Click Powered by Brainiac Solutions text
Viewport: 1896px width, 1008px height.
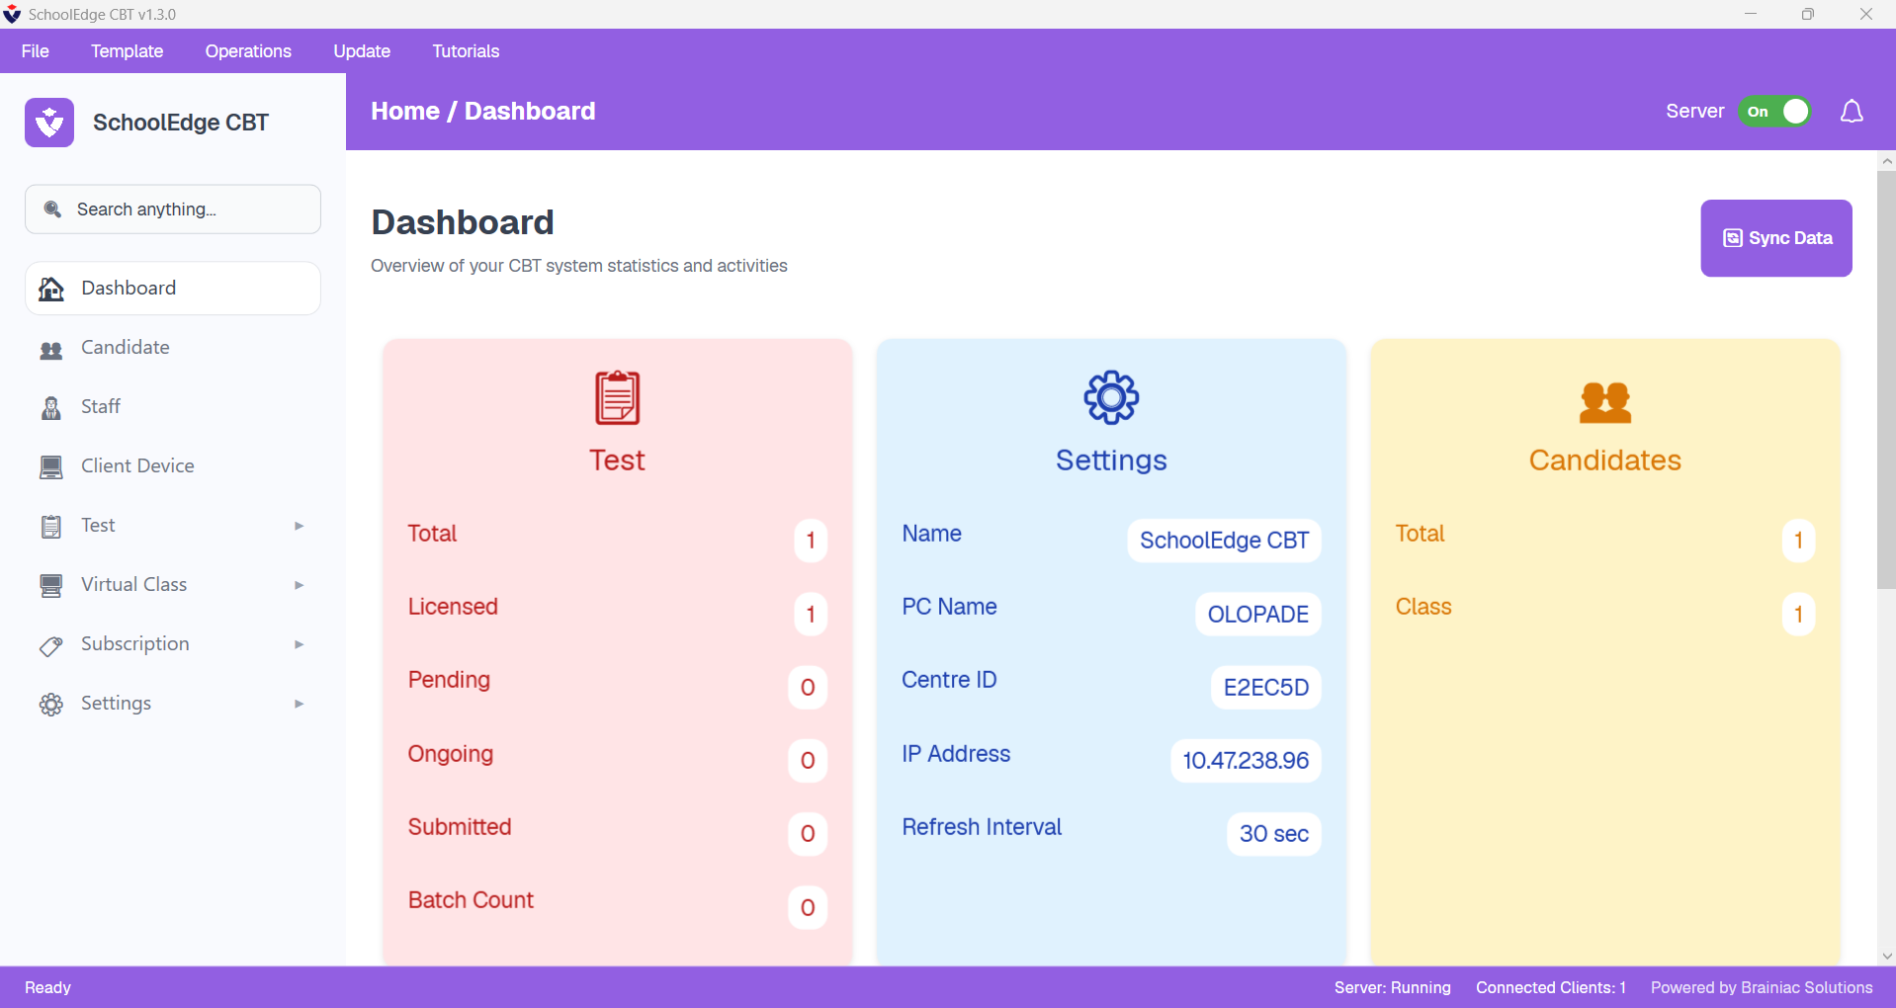click(x=1762, y=987)
